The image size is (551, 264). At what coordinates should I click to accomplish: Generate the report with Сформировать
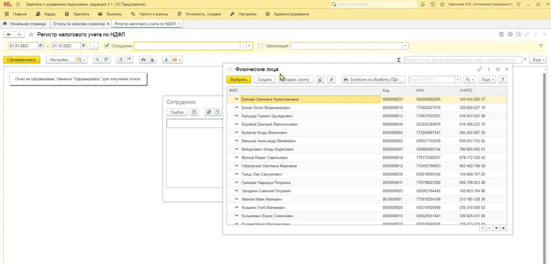(22, 60)
